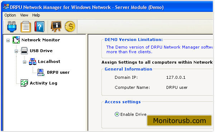Screen dimensions: 215x132
Task: Collapse the Network Monitor tree node
Action: point(8,40)
